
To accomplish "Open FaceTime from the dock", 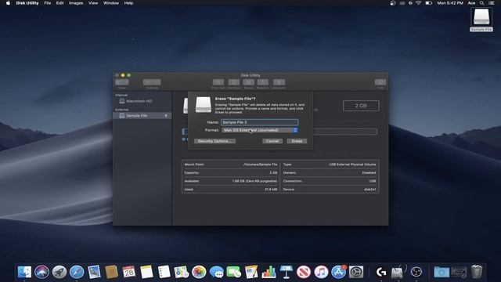I will click(x=233, y=272).
